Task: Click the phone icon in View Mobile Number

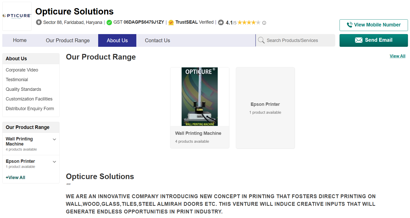Action: [x=350, y=25]
